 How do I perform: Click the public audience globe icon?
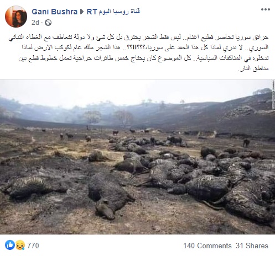[x=48, y=23]
